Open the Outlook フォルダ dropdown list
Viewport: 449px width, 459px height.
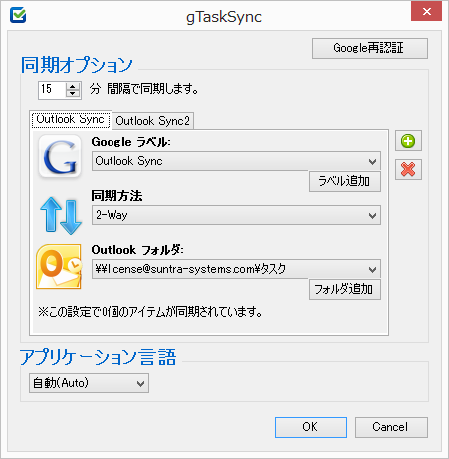click(236, 269)
